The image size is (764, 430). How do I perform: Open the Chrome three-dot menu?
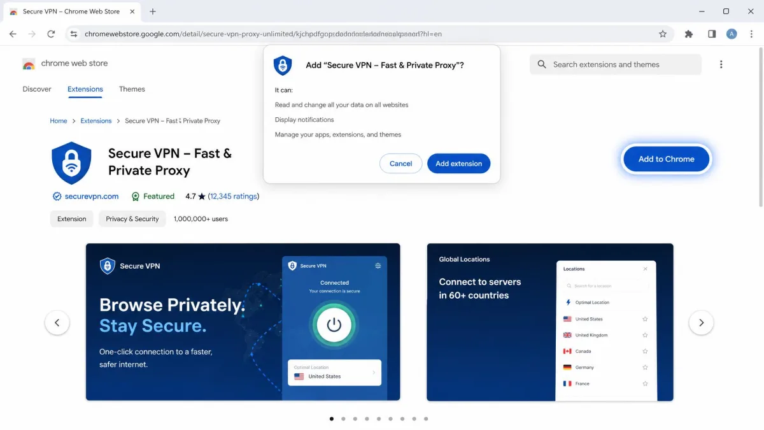[750, 34]
